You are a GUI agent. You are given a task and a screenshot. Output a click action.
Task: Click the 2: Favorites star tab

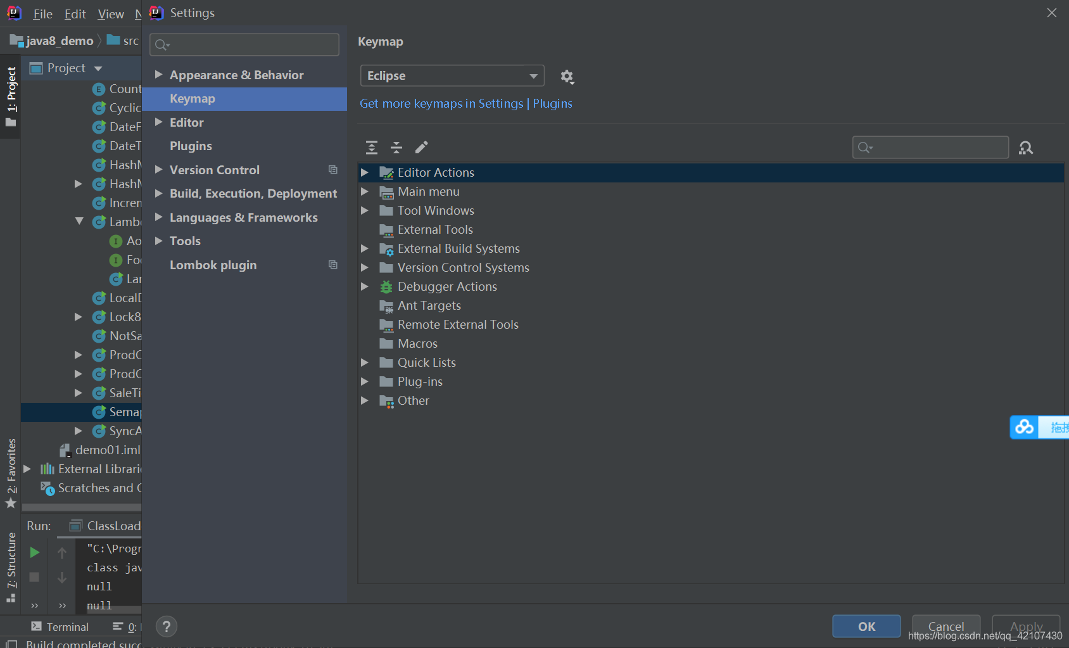point(11,474)
